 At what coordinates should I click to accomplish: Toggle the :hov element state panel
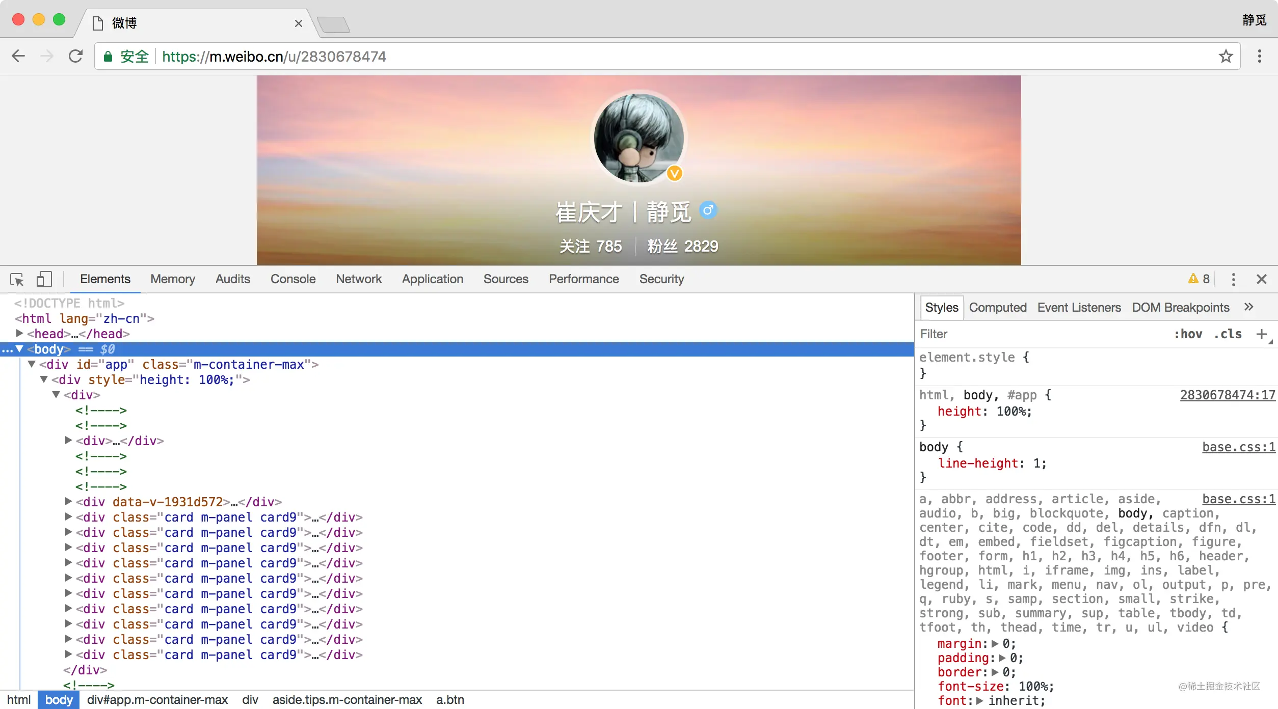pos(1188,334)
